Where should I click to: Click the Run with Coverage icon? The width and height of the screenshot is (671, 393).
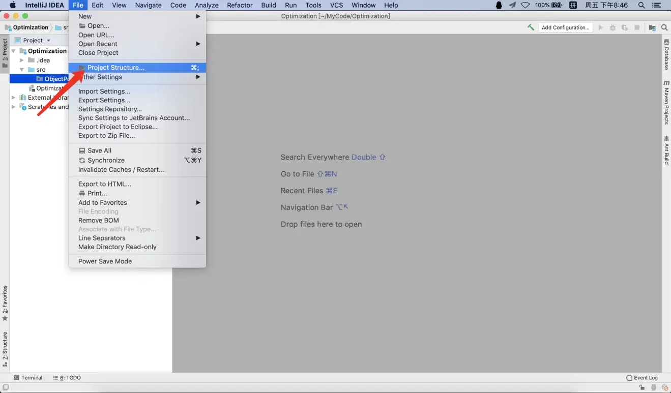pos(625,27)
